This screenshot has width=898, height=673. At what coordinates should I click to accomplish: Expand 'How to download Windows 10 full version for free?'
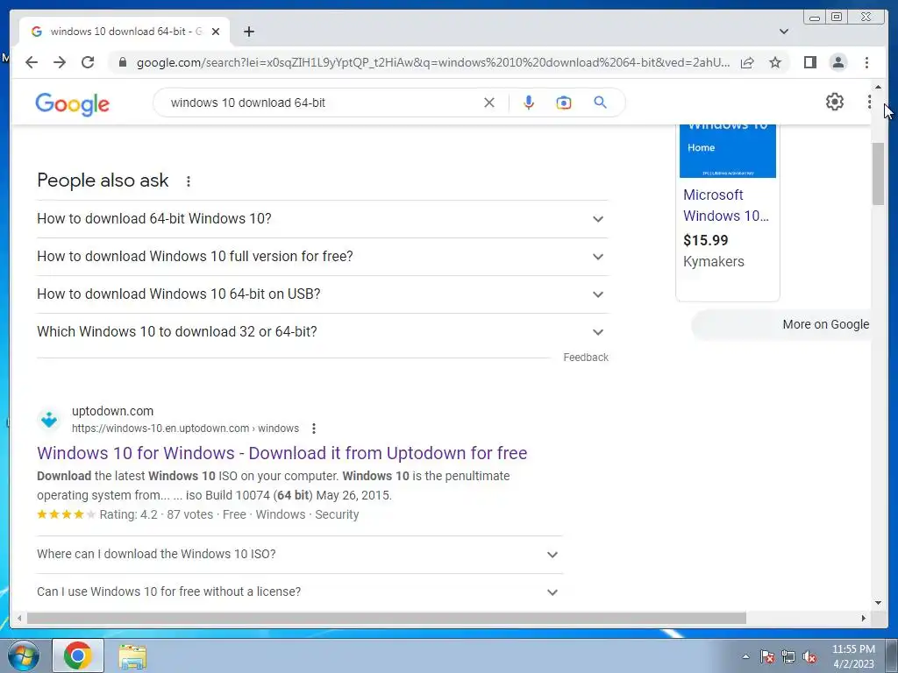[x=323, y=257]
